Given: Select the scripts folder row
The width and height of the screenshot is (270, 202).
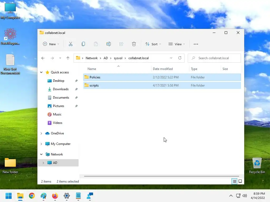Looking at the screenshot, I should tap(162, 85).
